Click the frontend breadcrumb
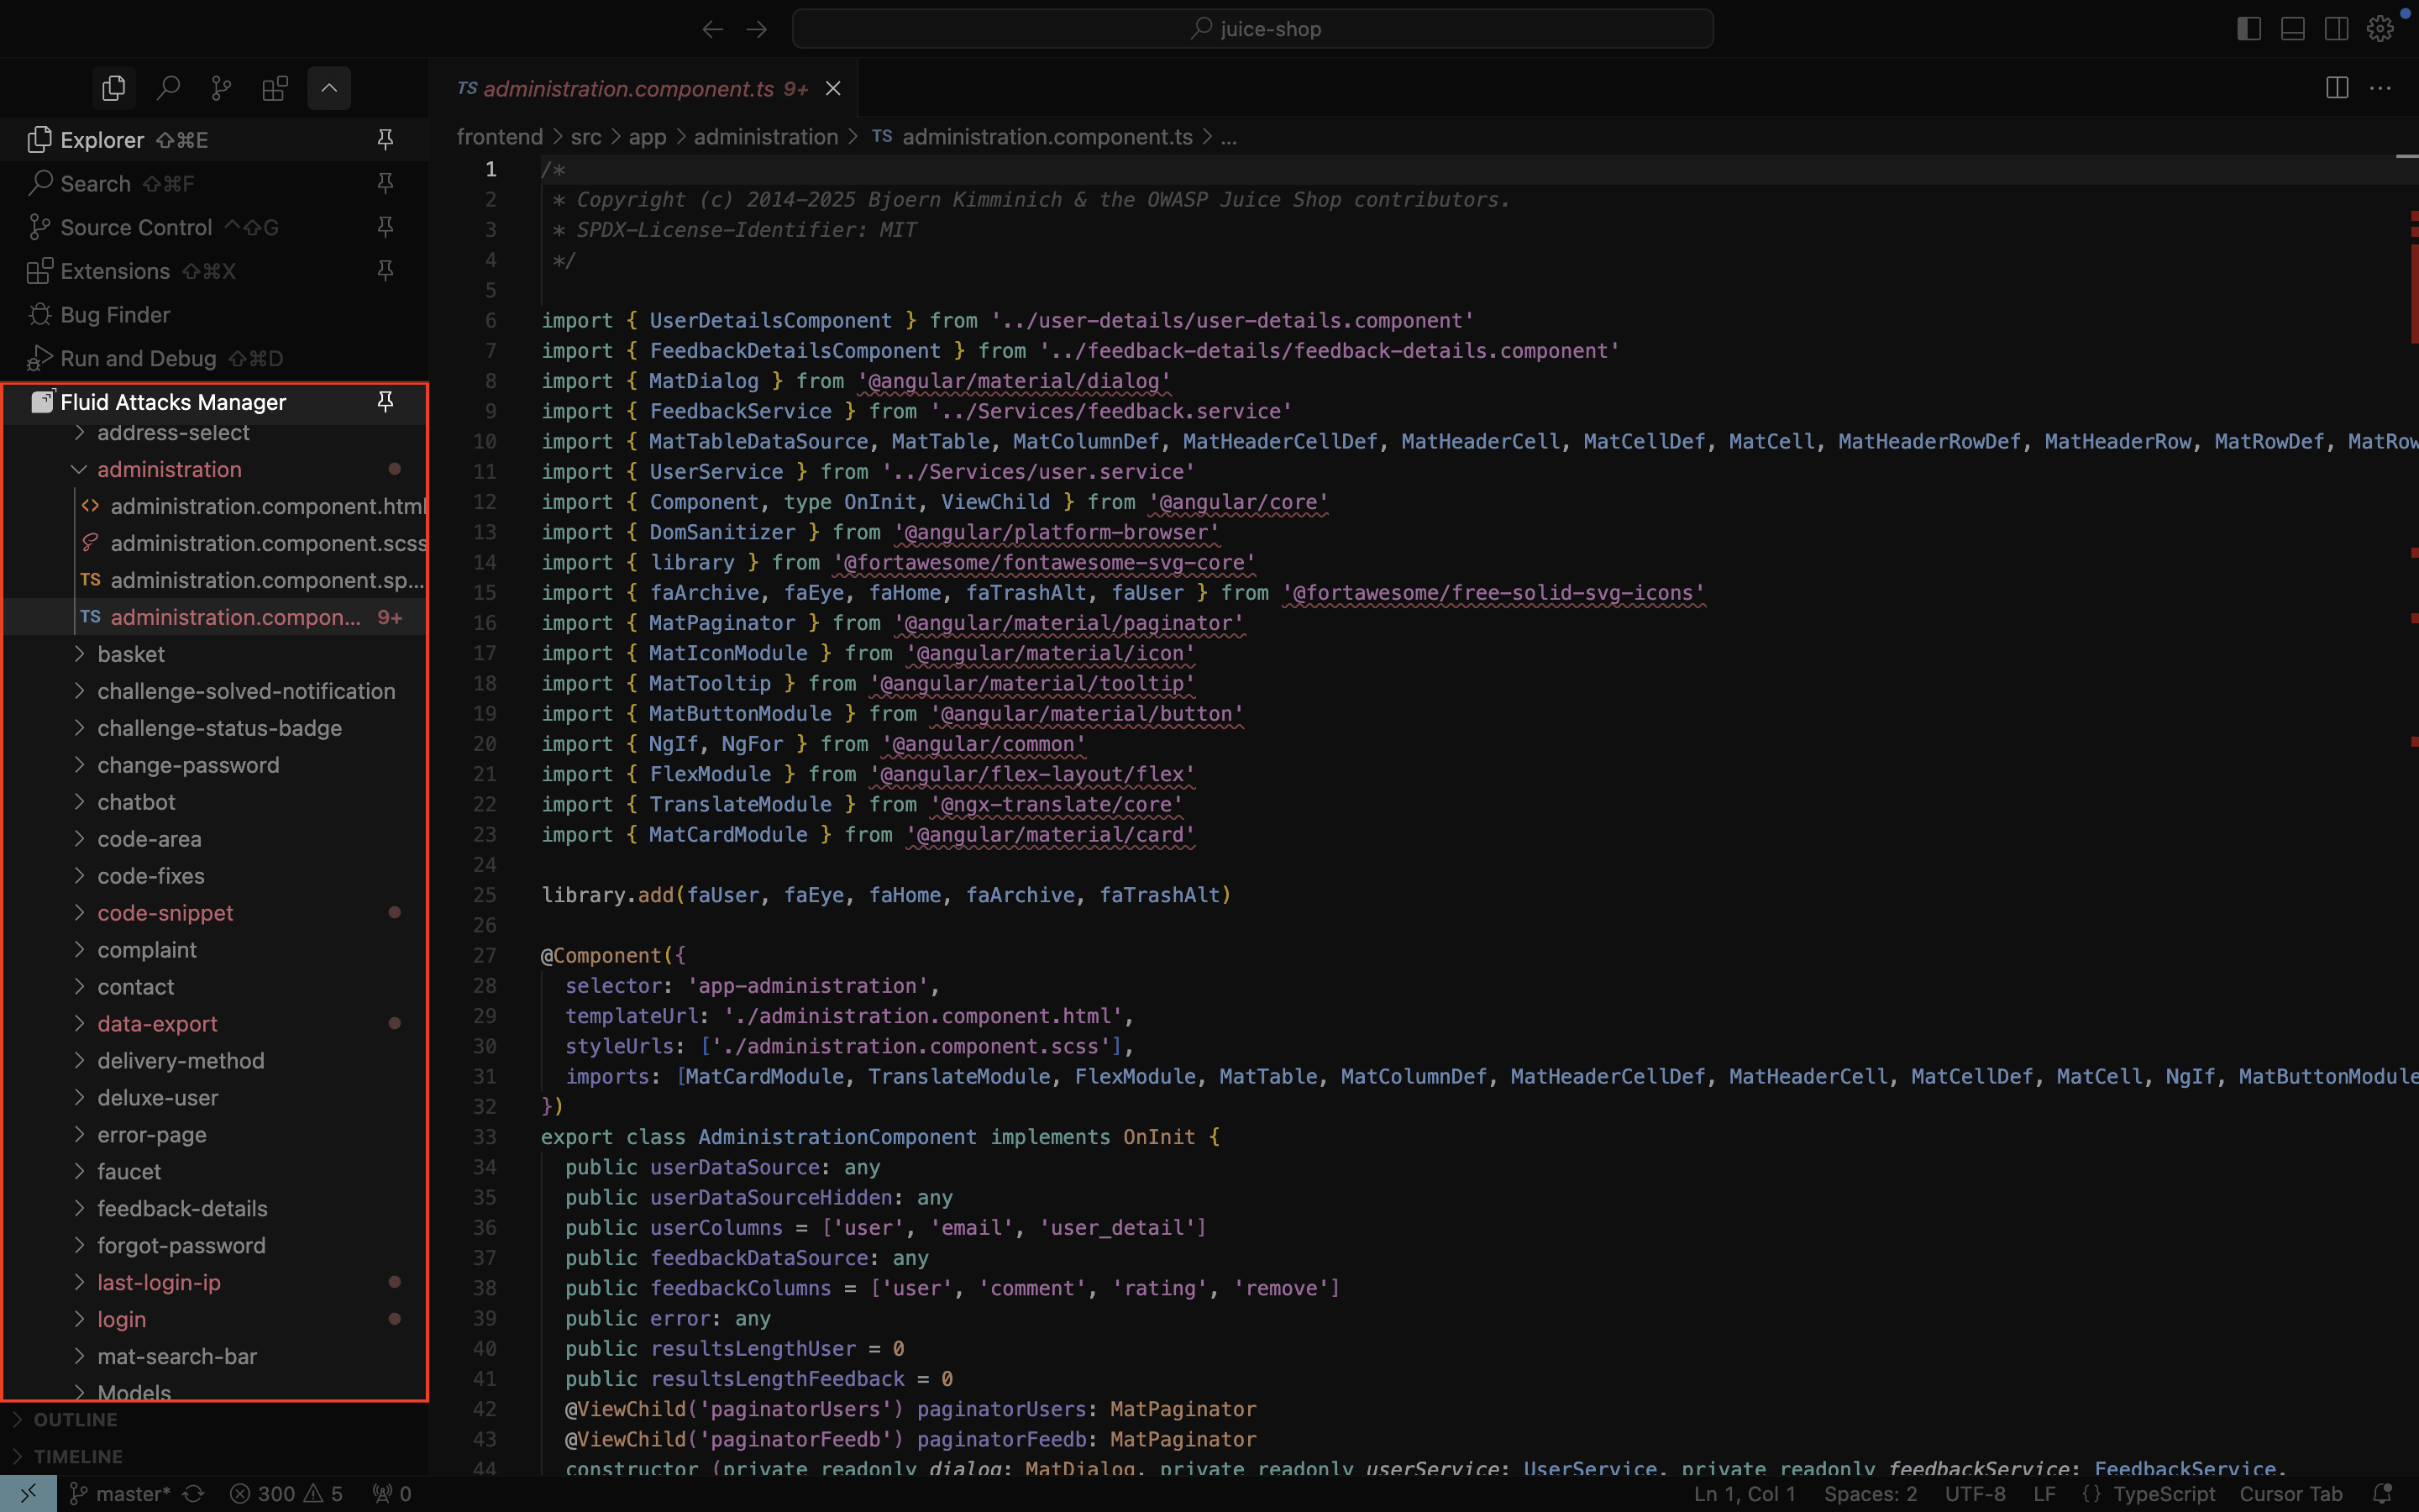The height and width of the screenshot is (1512, 2419). click(x=500, y=137)
